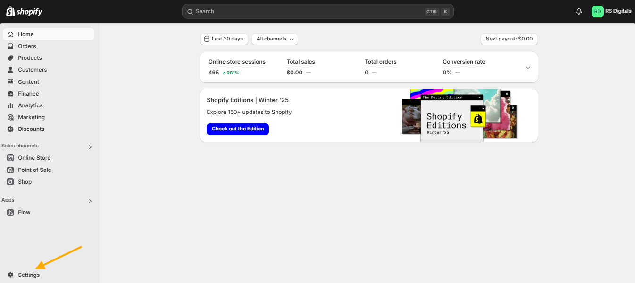Viewport: 635px width, 283px height.
Task: Open the Content label in sidebar
Action: click(x=29, y=82)
